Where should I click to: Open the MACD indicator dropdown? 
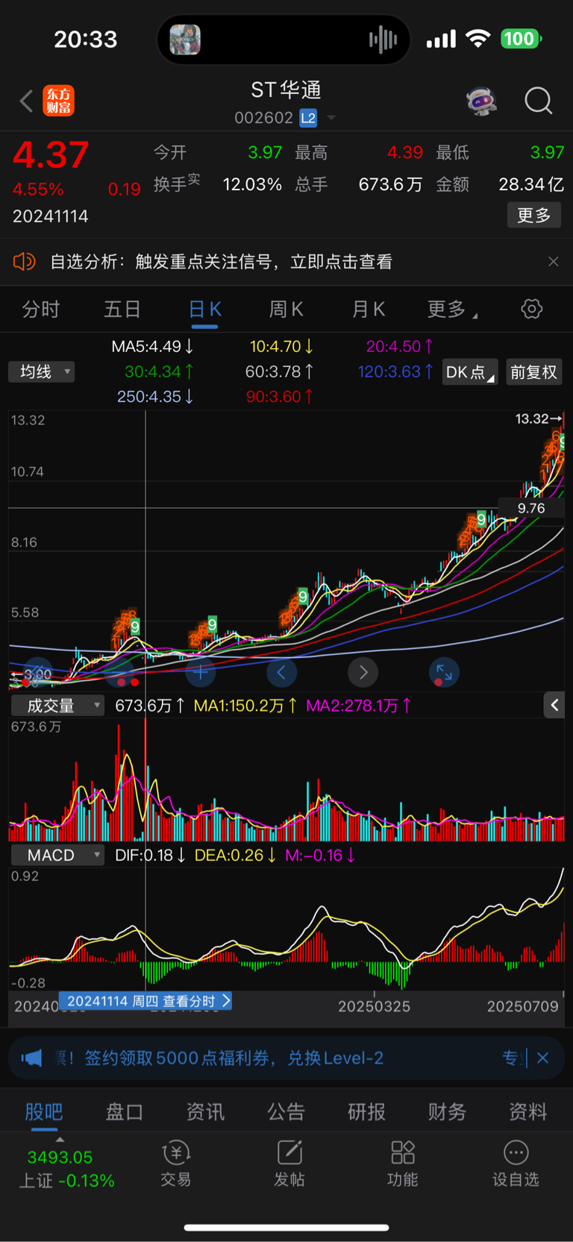57,855
